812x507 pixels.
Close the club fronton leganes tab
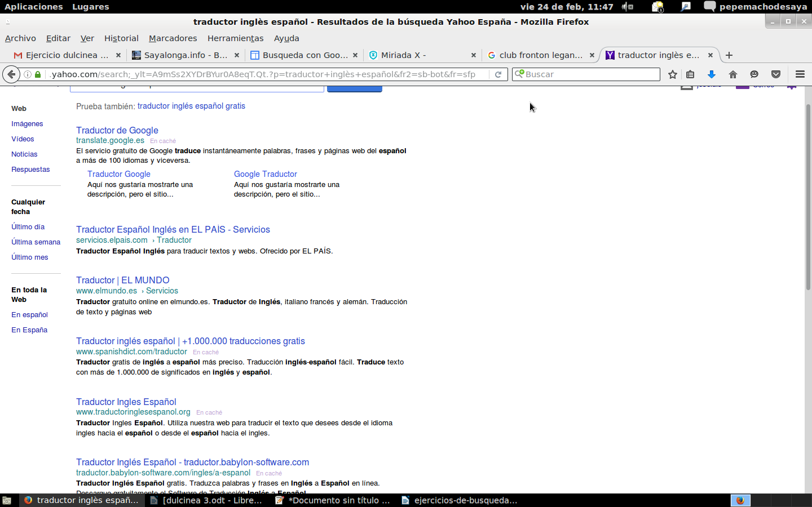pos(592,55)
